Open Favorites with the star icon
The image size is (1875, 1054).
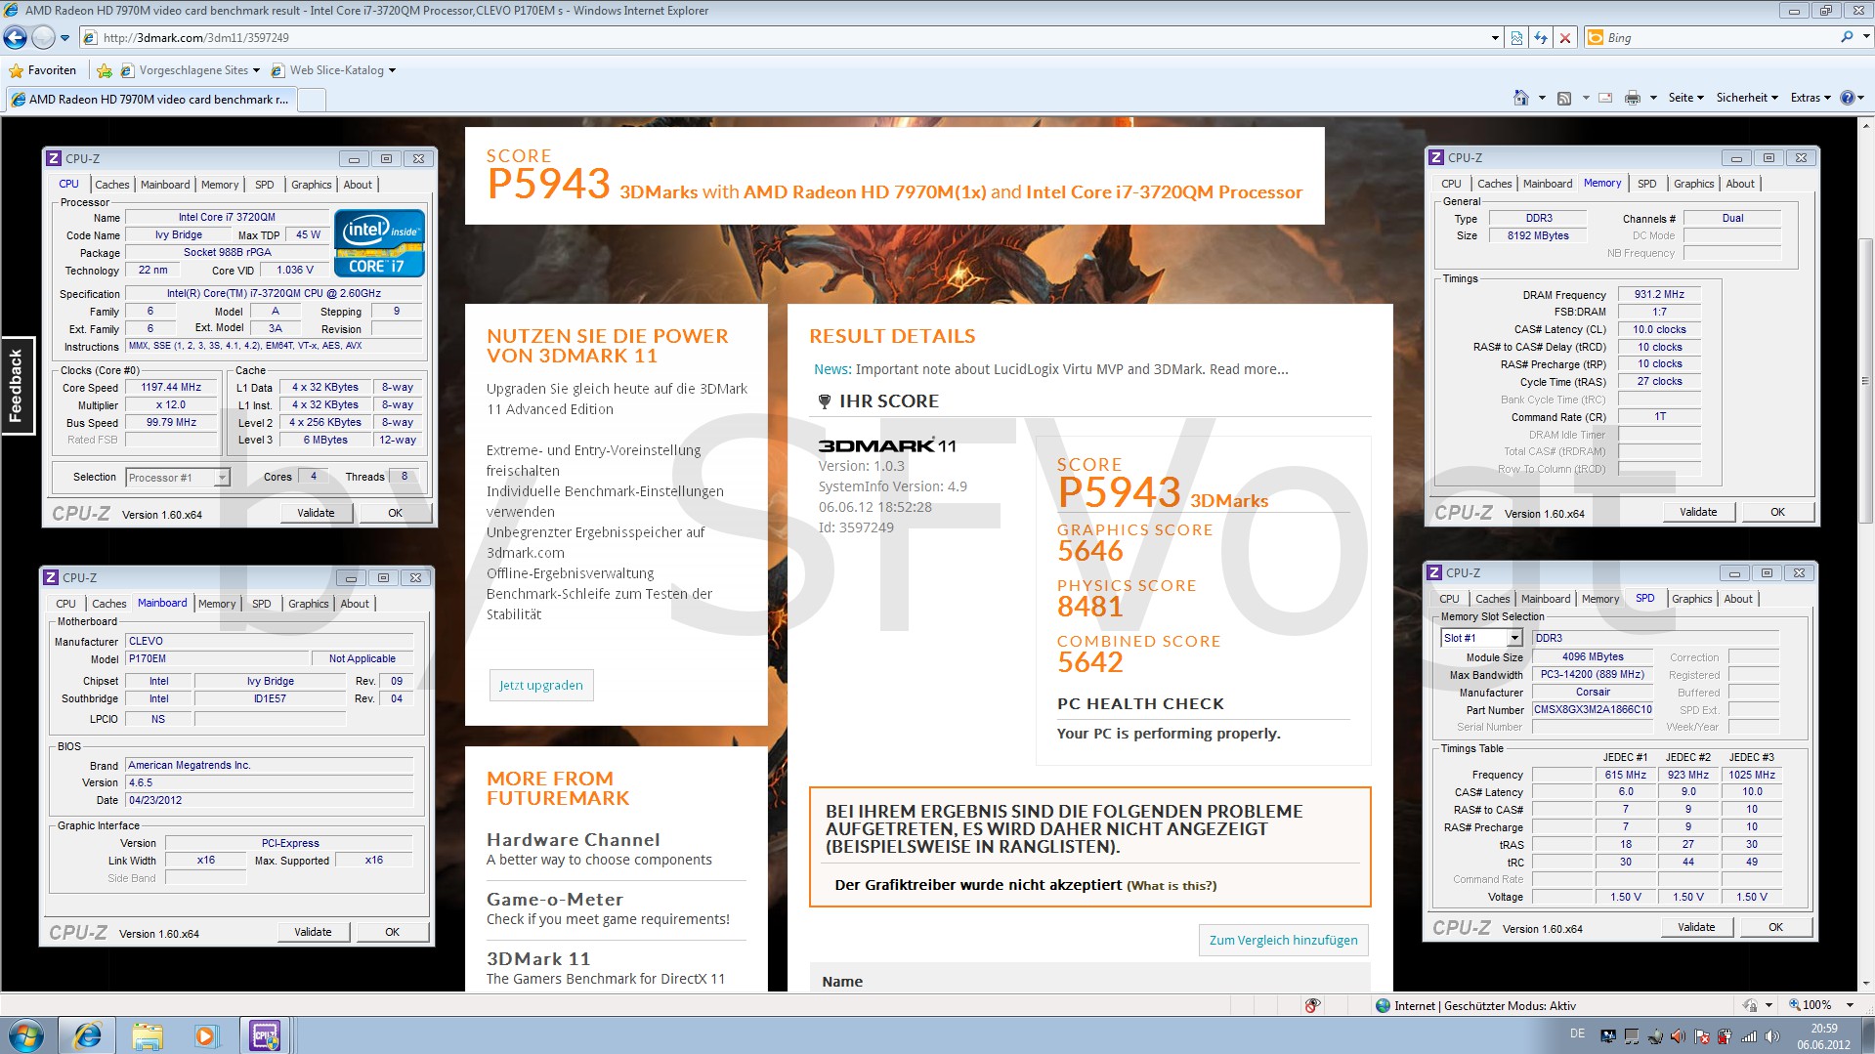click(42, 70)
